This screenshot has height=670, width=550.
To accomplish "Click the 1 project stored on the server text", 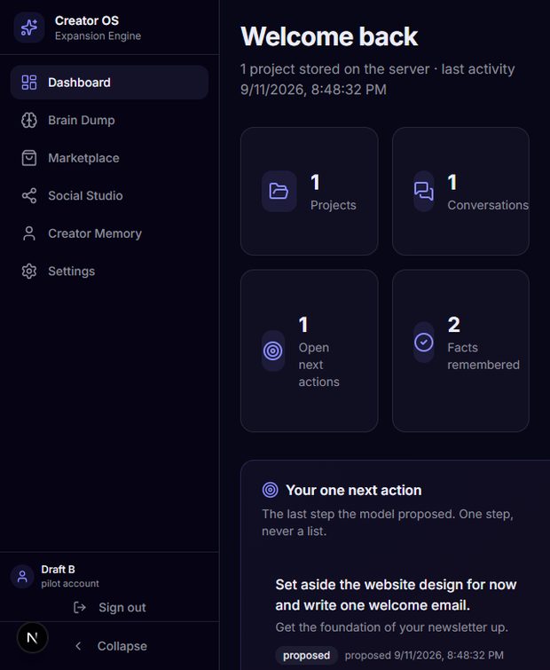I will [x=378, y=79].
